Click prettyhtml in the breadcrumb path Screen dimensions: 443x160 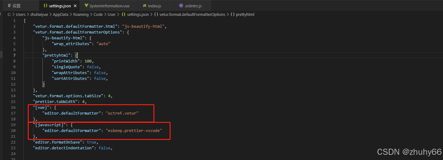coord(245,14)
